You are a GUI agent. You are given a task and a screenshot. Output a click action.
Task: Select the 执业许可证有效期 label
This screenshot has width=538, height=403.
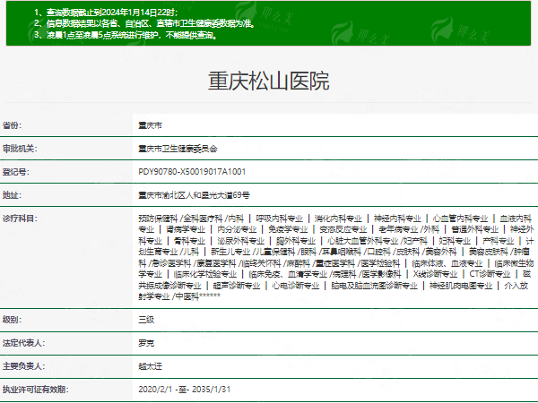[36, 390]
